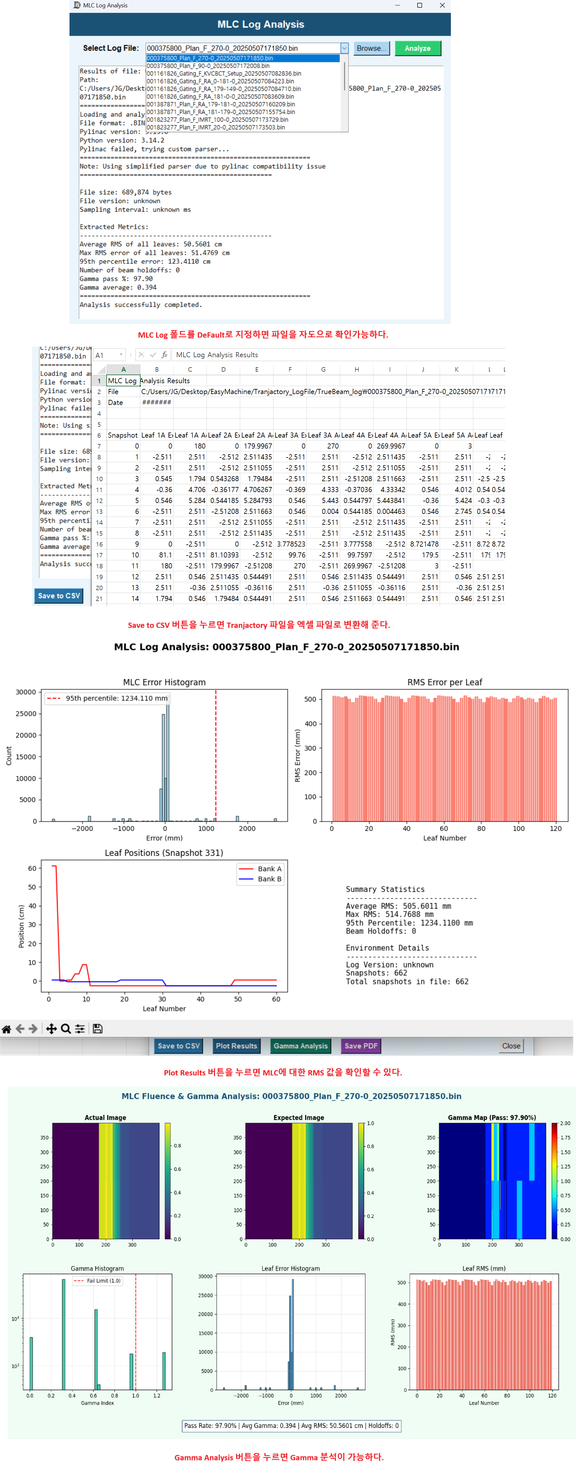Click the MLC Log Analysis app icon in title bar
Image resolution: width=578 pixels, height=1476 pixels.
77,5
